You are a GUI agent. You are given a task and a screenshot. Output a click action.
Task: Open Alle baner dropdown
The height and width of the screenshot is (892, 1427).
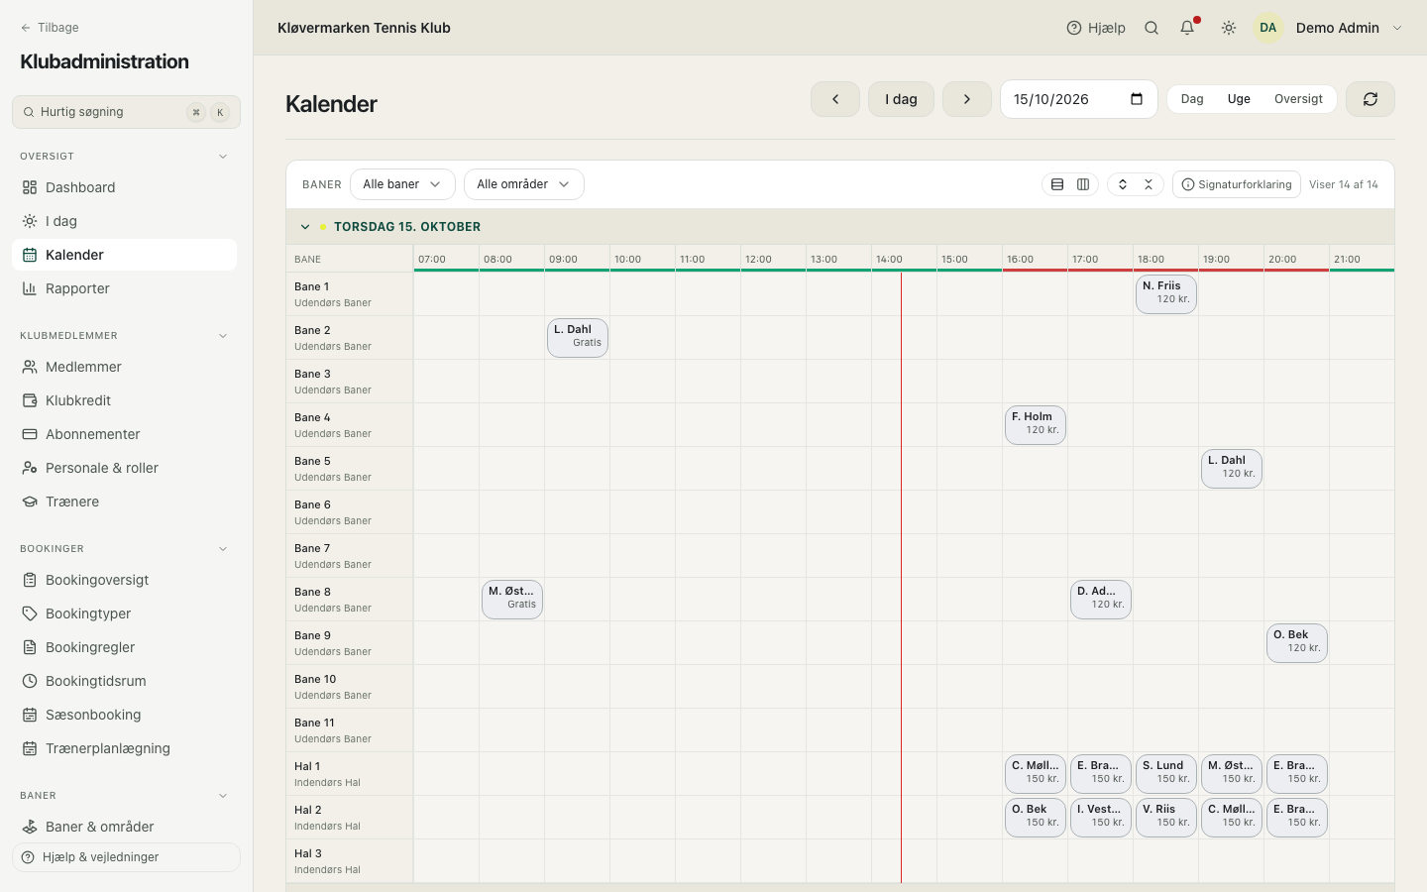pos(402,184)
